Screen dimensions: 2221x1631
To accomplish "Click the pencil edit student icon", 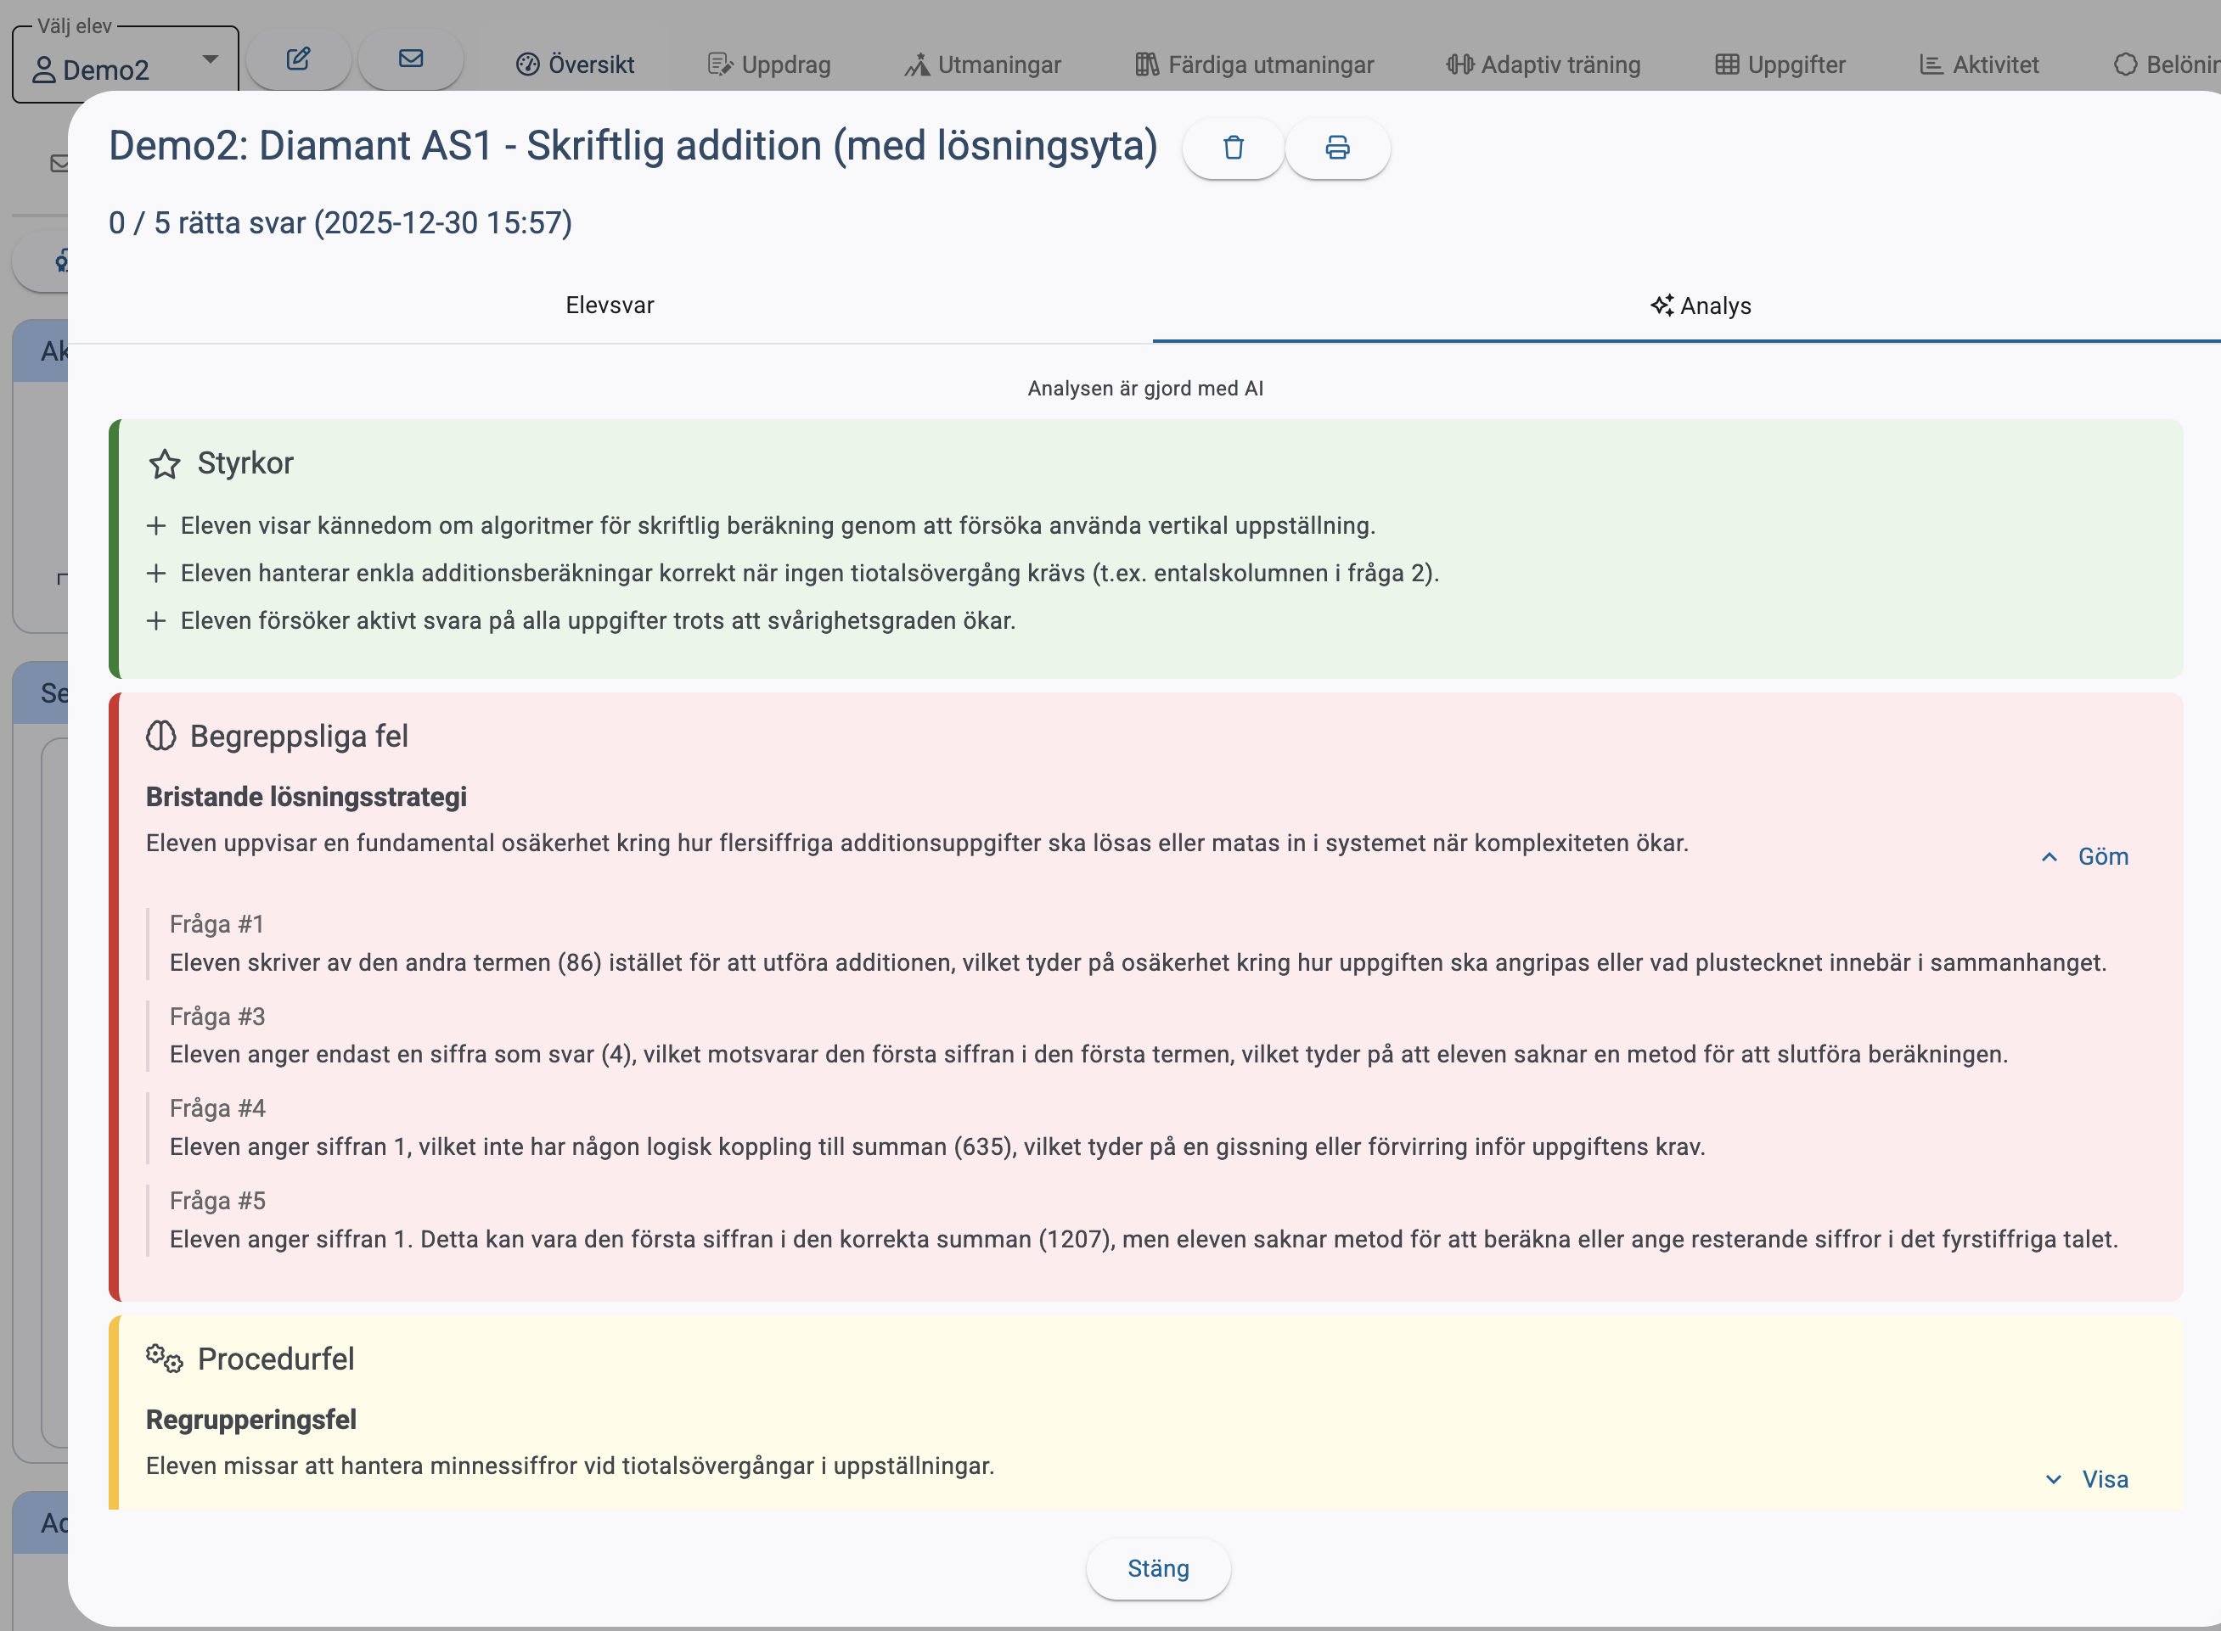I will click(x=298, y=59).
